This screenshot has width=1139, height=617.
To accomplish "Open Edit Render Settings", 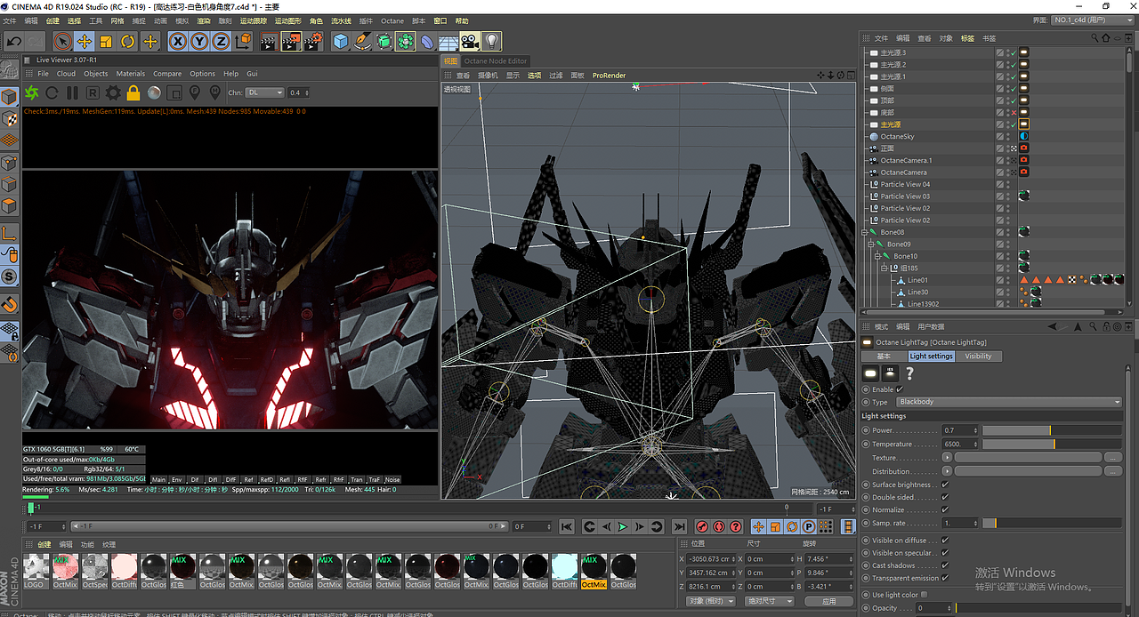I will (313, 41).
